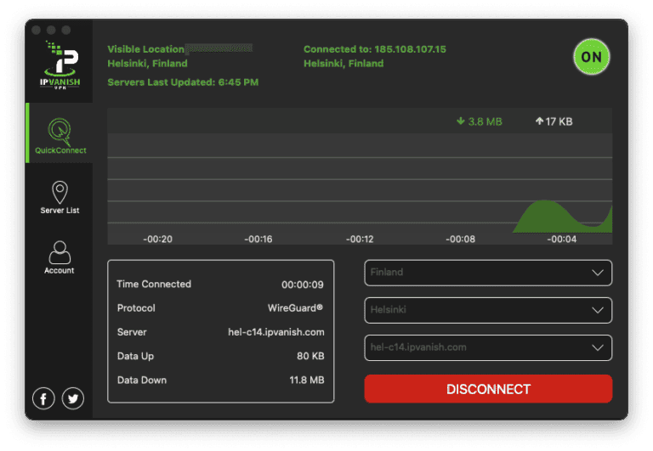This screenshot has width=653, height=451.
Task: Toggle the green ON connection switch
Action: click(591, 59)
